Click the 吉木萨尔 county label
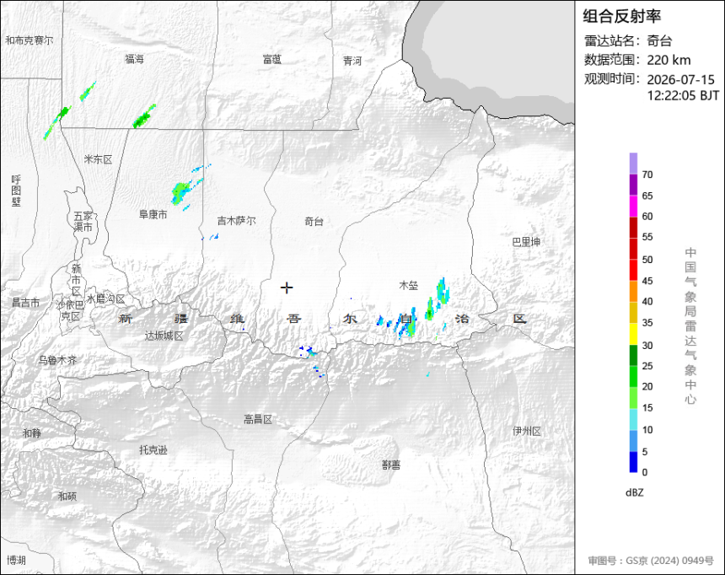This screenshot has height=575, width=725. click(236, 221)
